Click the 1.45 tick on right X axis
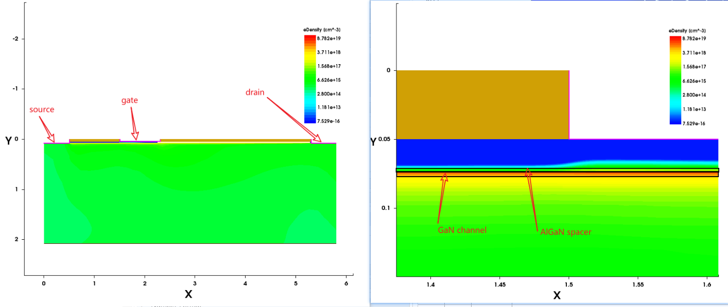The height and width of the screenshot is (307, 728). point(500,283)
